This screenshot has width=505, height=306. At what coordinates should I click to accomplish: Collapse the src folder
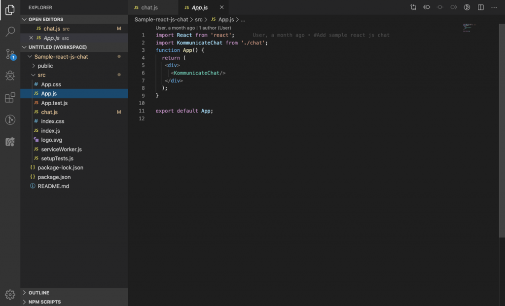coord(41,75)
